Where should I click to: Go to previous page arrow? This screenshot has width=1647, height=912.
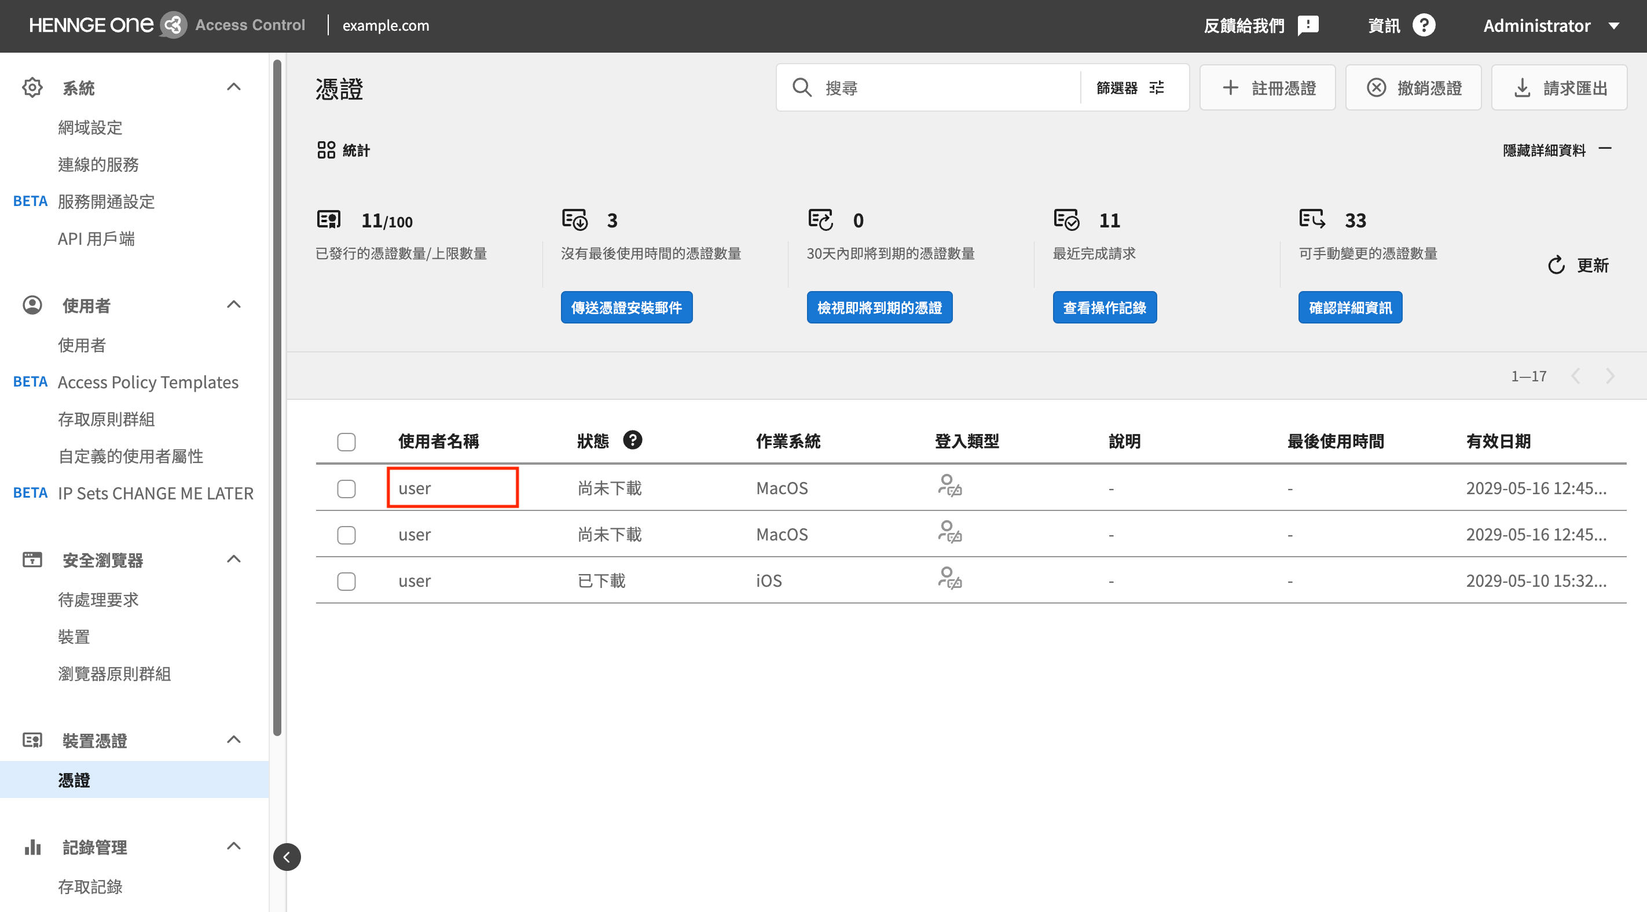point(1576,376)
